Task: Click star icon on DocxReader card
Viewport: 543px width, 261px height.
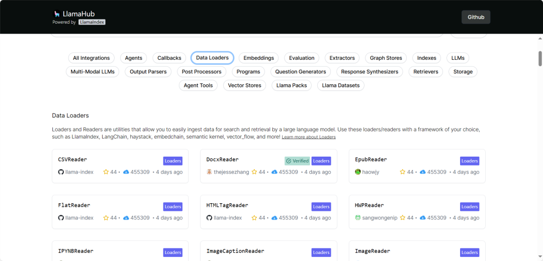Action: (254, 172)
